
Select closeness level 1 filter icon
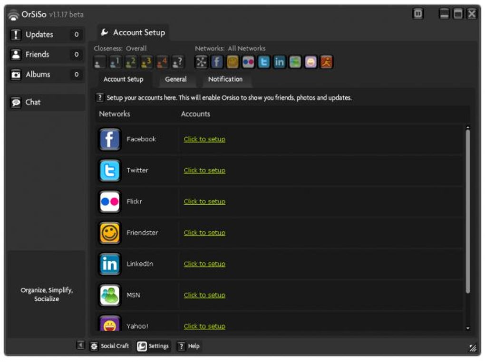pyautogui.click(x=116, y=62)
